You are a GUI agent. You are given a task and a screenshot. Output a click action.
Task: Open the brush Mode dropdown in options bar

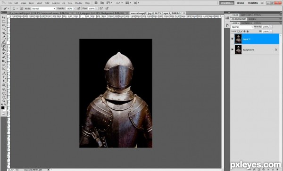(44, 8)
